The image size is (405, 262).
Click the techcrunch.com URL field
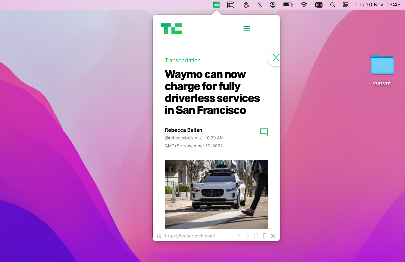pos(190,236)
